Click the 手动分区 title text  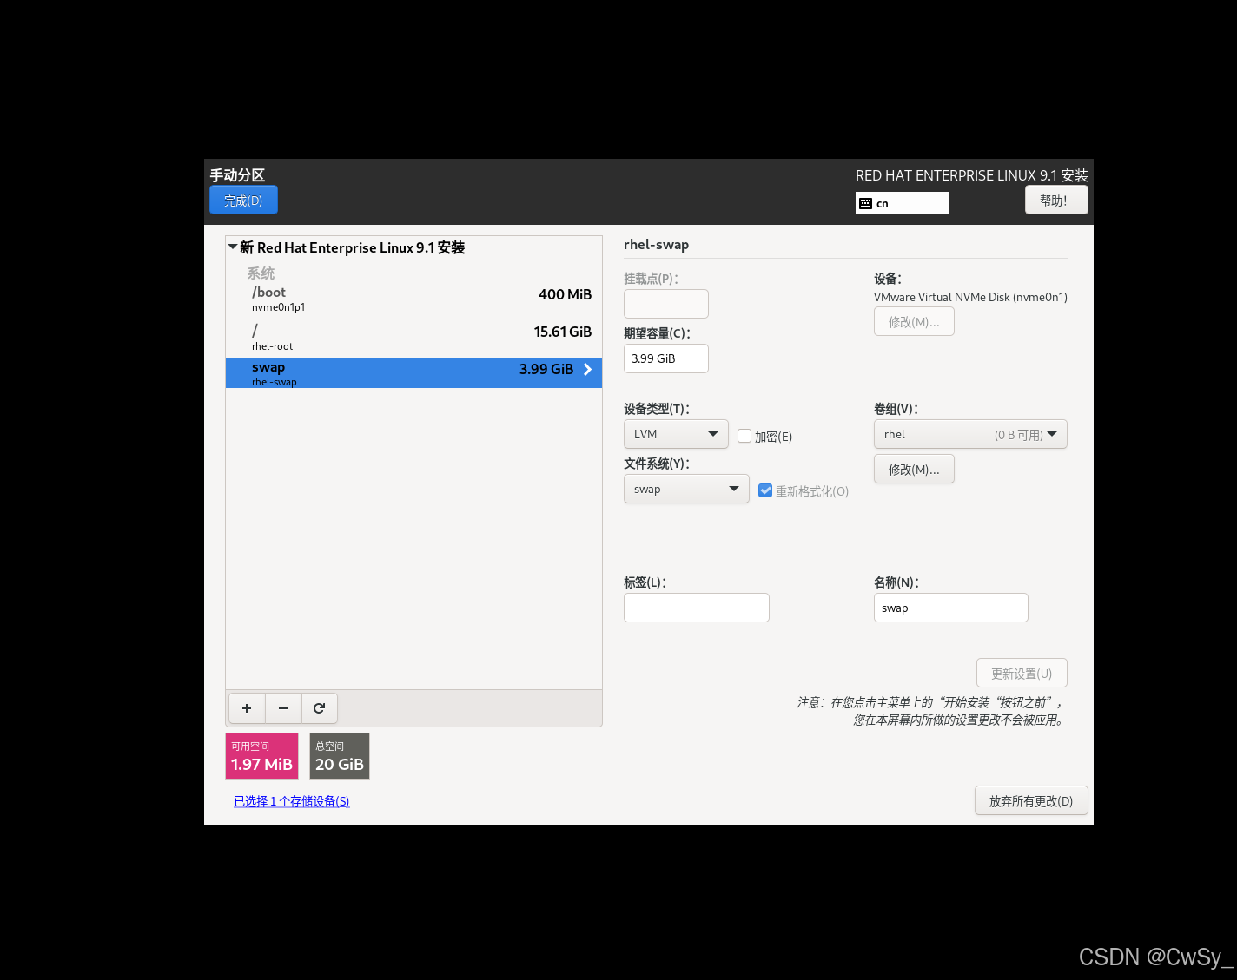click(x=237, y=175)
